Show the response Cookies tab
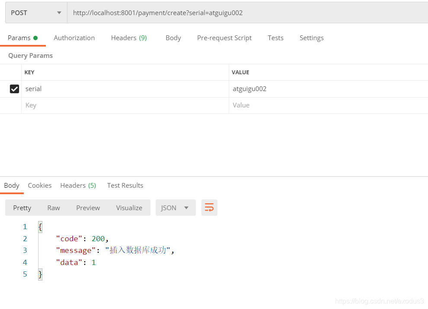Image resolution: width=428 pixels, height=309 pixels. coord(40,186)
